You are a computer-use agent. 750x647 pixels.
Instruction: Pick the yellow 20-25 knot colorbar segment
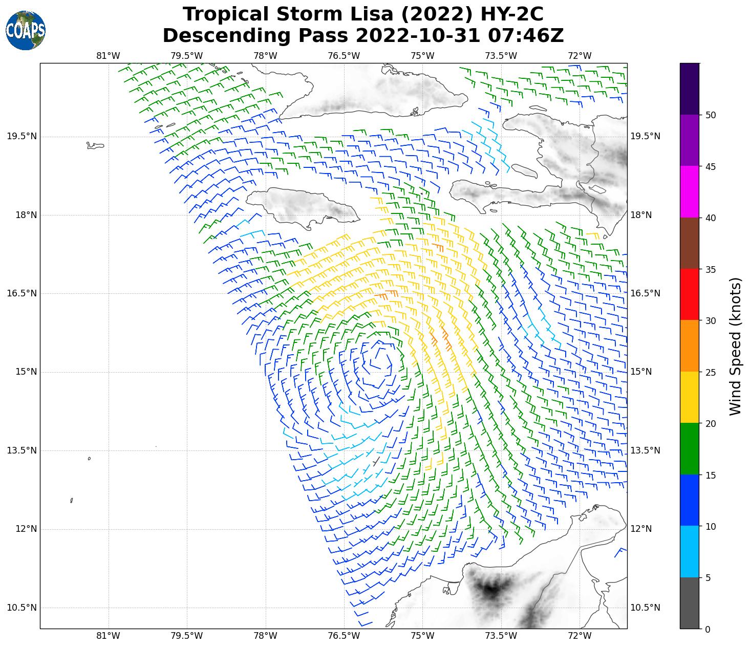(689, 397)
